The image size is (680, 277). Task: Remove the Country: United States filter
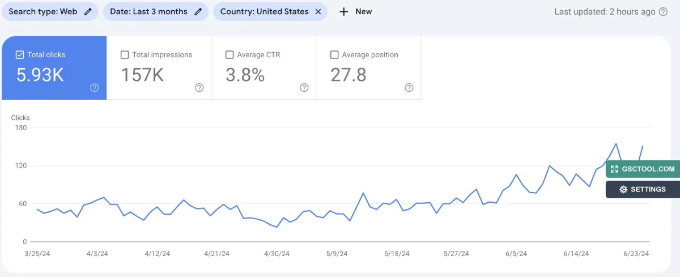(x=318, y=12)
